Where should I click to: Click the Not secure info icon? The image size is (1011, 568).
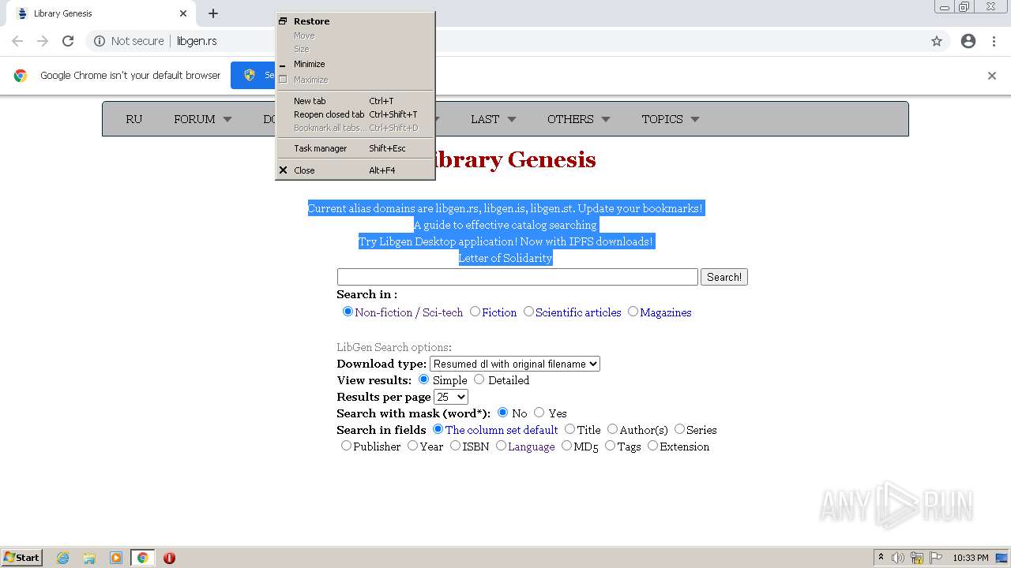(100, 41)
